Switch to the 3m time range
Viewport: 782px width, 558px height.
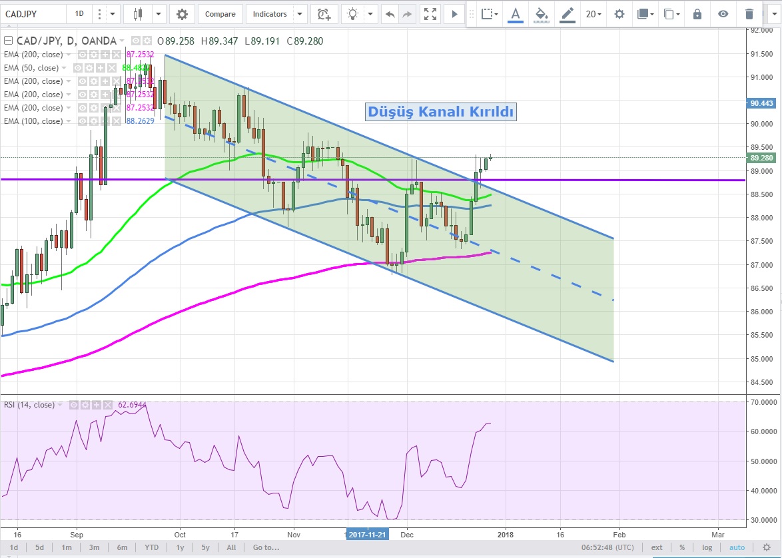point(95,547)
